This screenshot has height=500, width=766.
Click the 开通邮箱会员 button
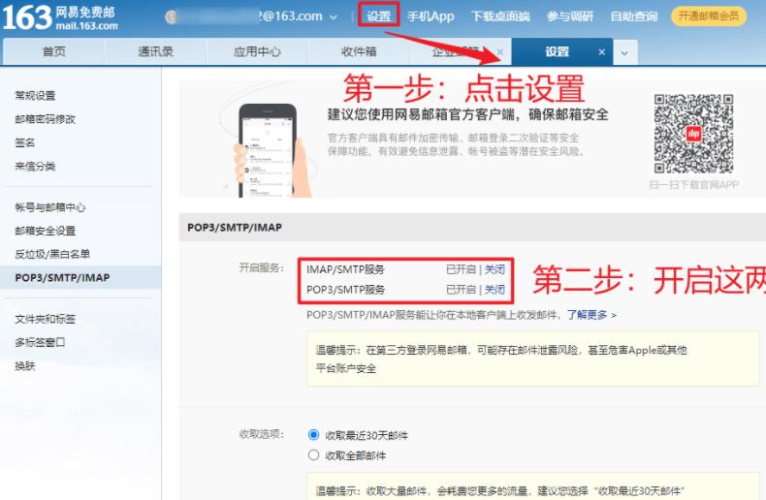click(x=709, y=16)
